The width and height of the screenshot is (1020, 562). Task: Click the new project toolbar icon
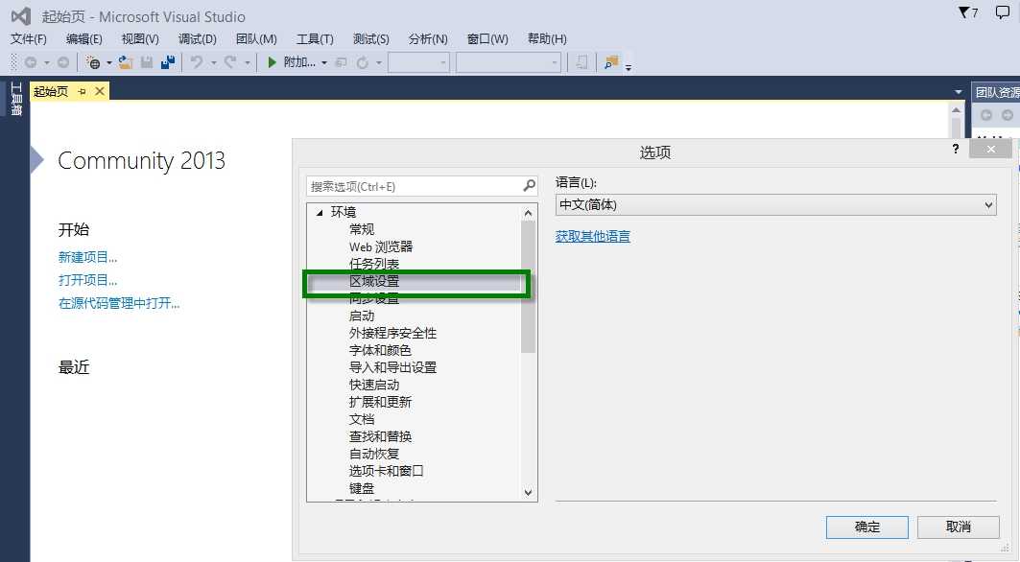point(93,62)
